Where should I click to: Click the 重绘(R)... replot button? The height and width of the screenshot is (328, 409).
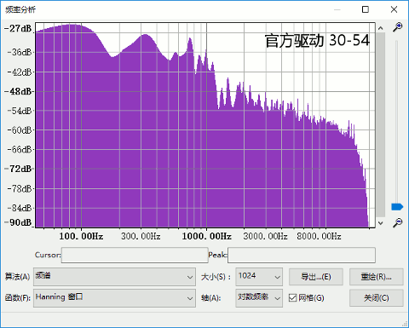tap(377, 277)
